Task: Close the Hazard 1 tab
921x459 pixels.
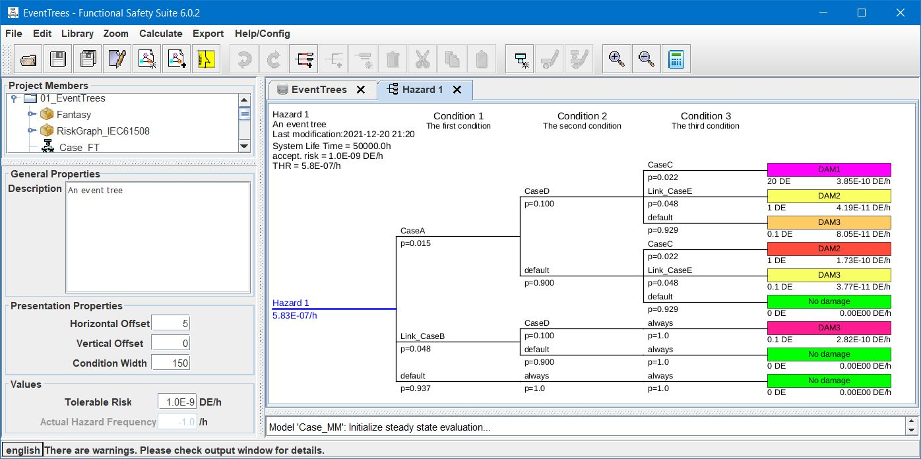Action: [457, 90]
